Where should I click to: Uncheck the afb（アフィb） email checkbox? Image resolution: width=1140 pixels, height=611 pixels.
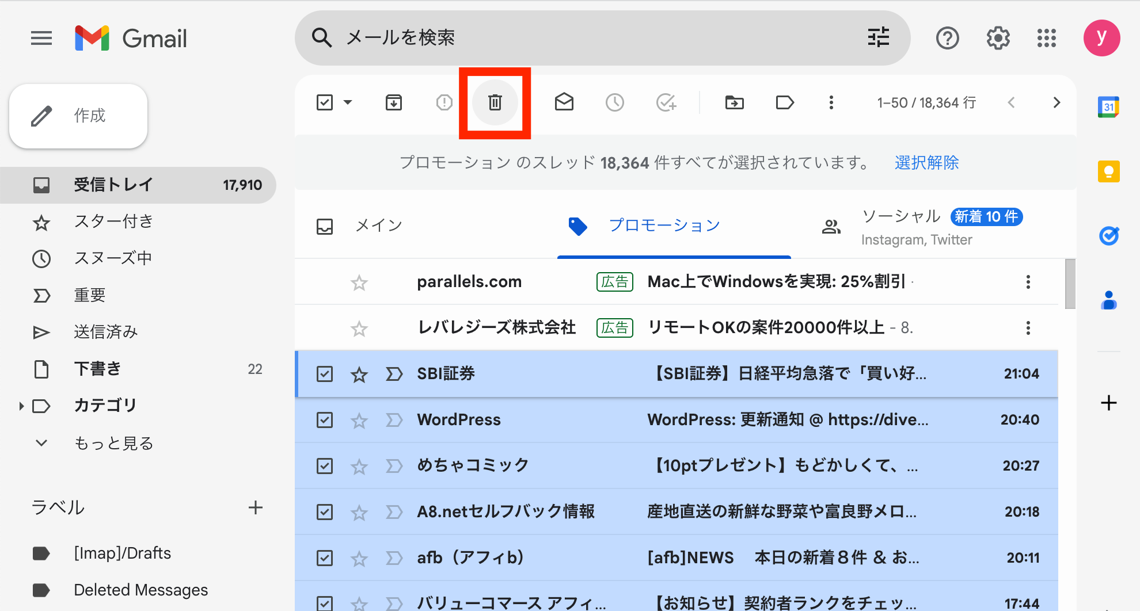point(325,558)
